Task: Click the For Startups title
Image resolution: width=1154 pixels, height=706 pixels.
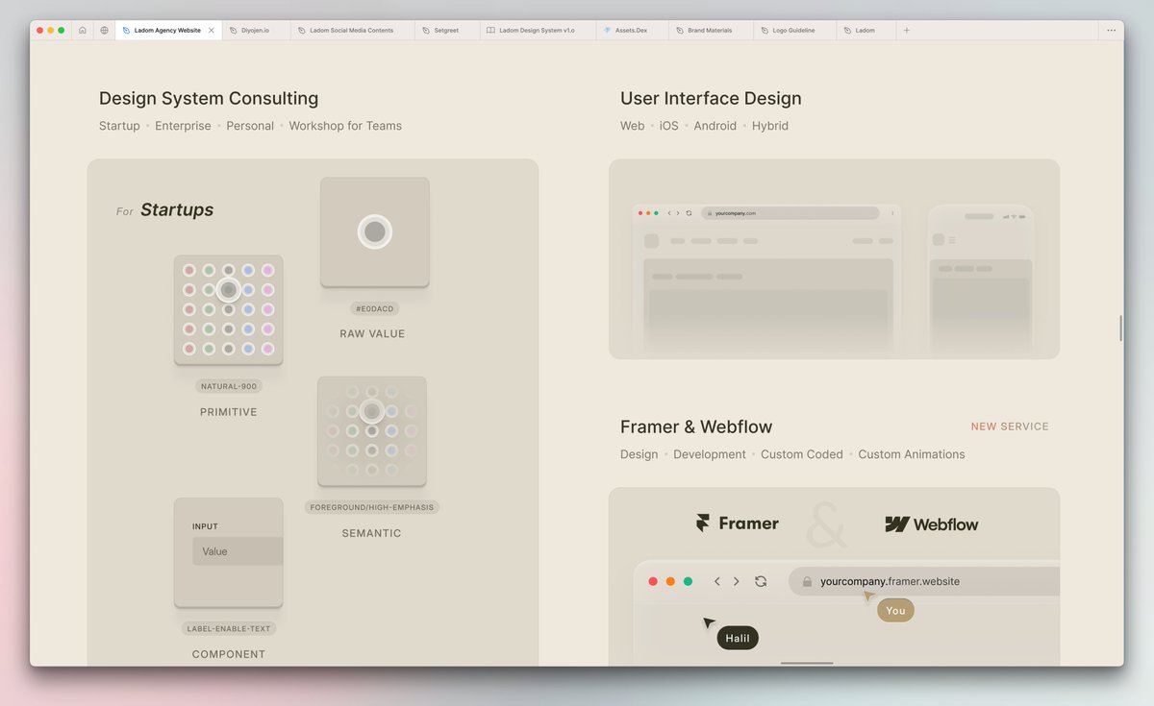Action: tap(165, 209)
